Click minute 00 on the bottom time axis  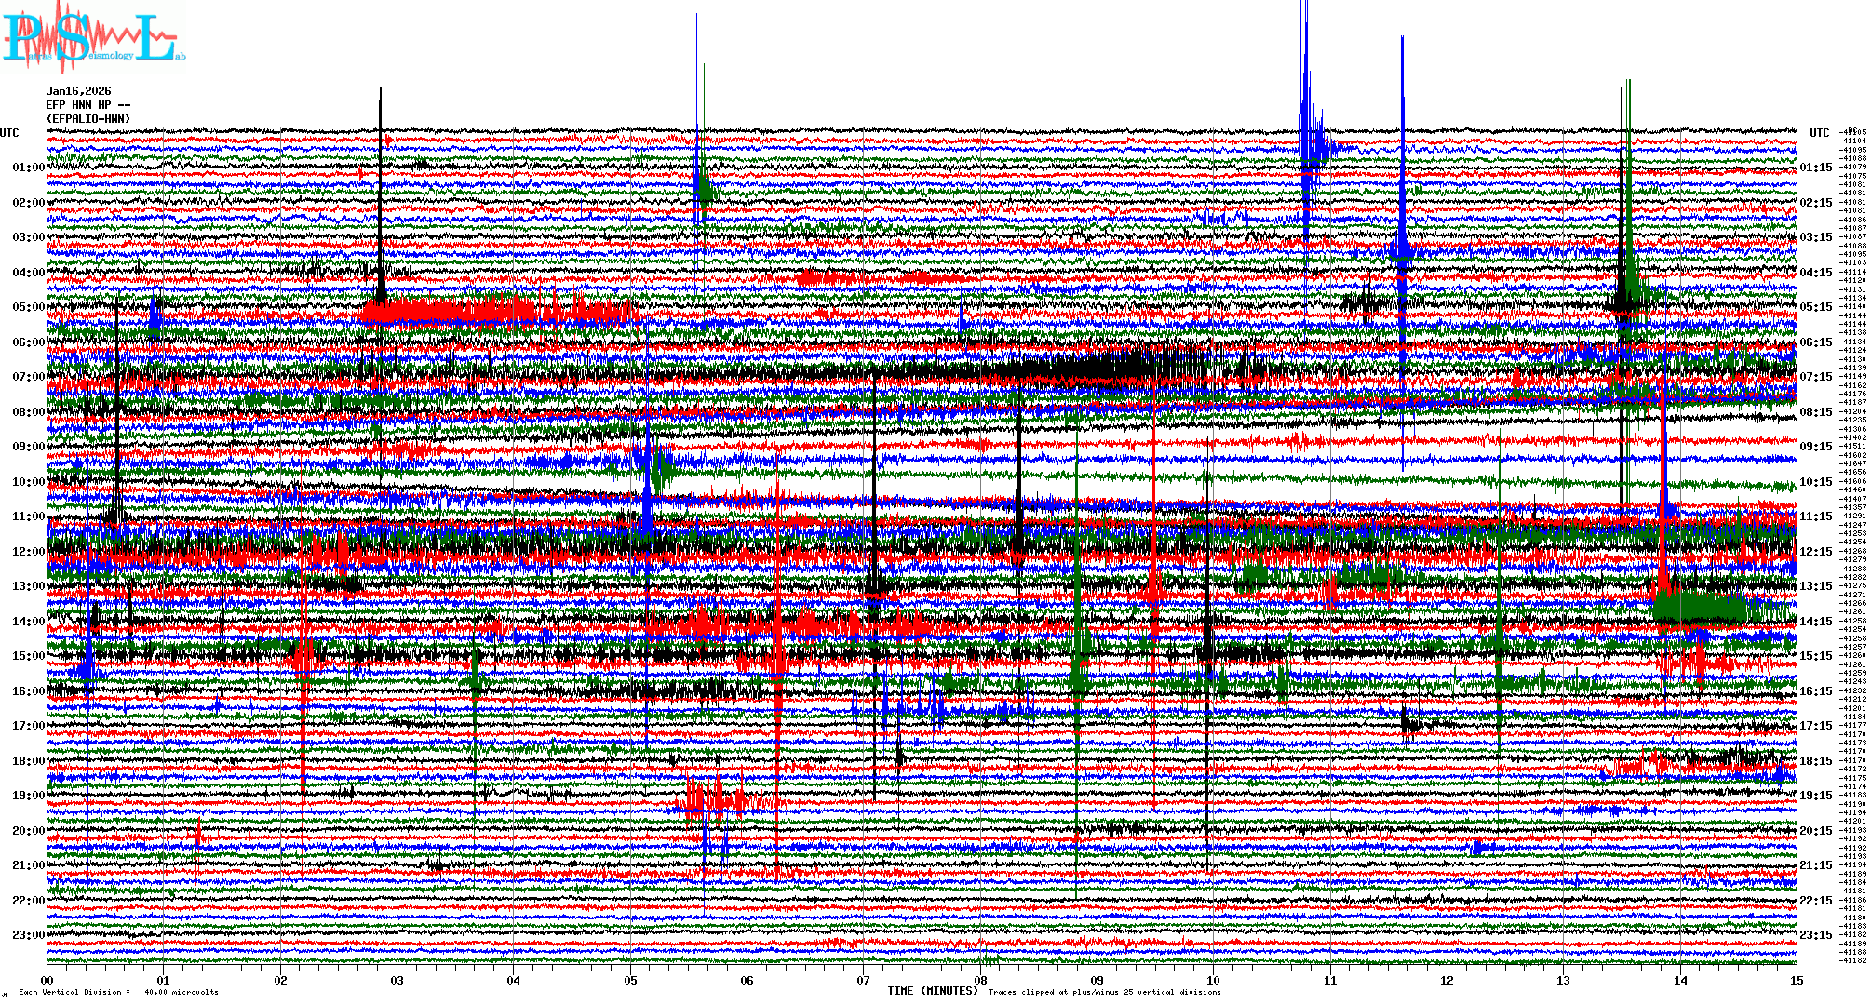[x=47, y=980]
